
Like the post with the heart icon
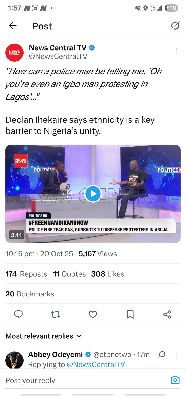(x=93, y=314)
